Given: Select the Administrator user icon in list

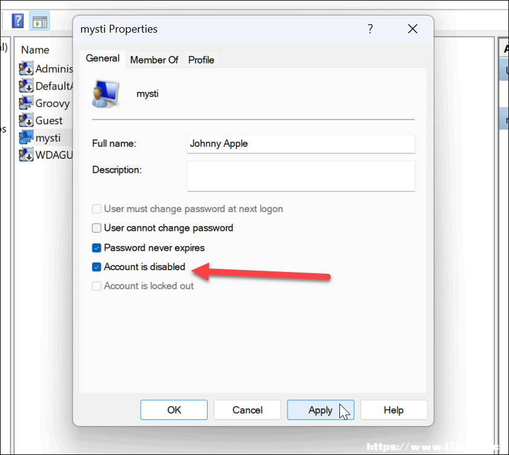Looking at the screenshot, I should point(26,68).
